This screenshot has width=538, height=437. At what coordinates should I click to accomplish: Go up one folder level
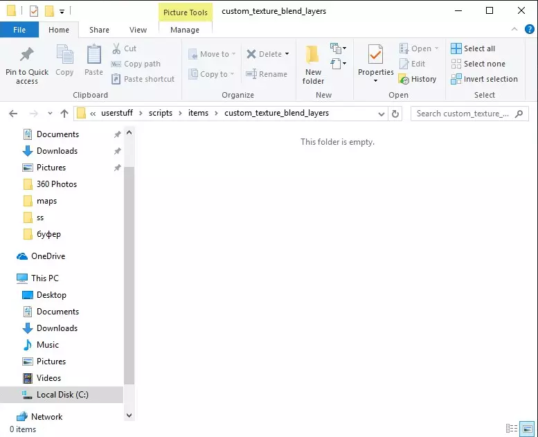pyautogui.click(x=64, y=114)
